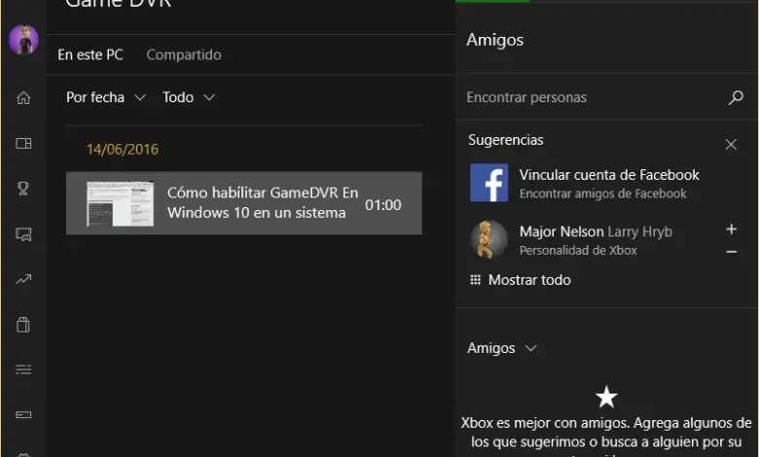The height and width of the screenshot is (457, 759).
Task: Click the Sugerencias heading
Action: click(x=506, y=140)
